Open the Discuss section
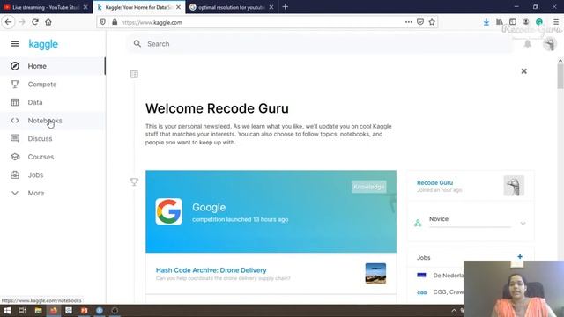The image size is (564, 317). (53, 139)
